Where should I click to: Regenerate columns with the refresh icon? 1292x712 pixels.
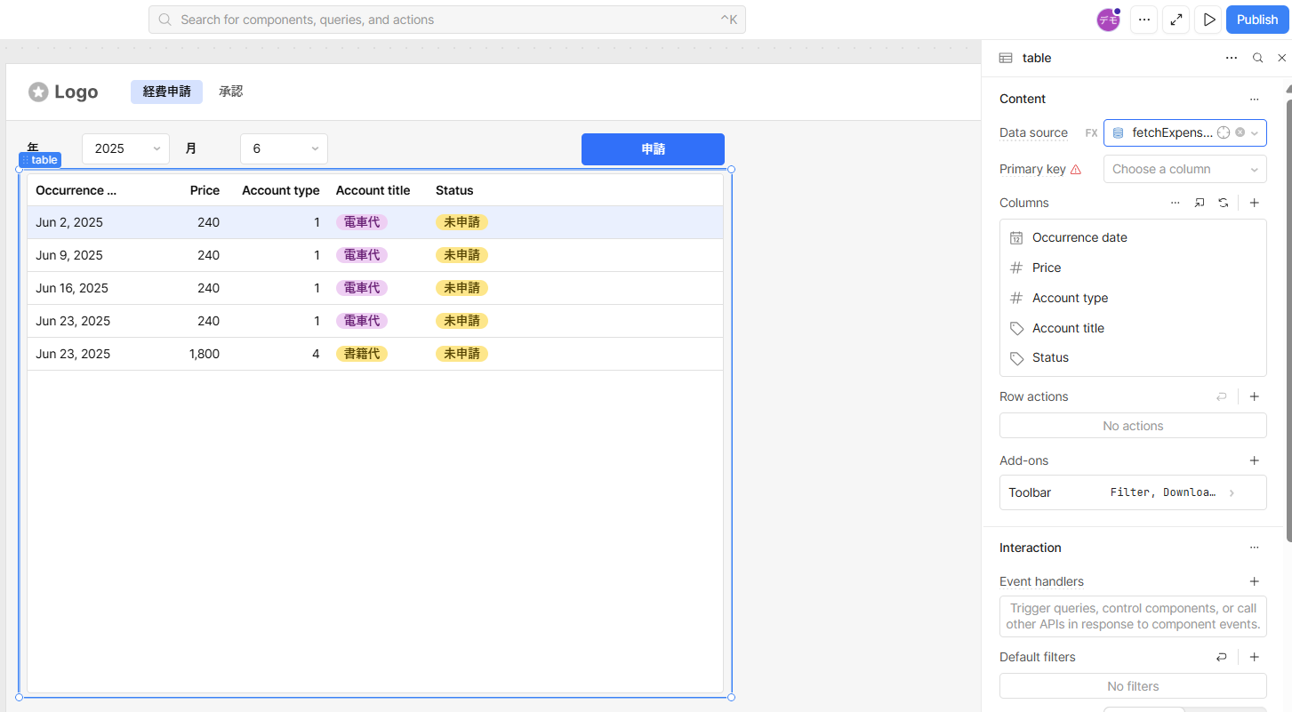(1224, 203)
